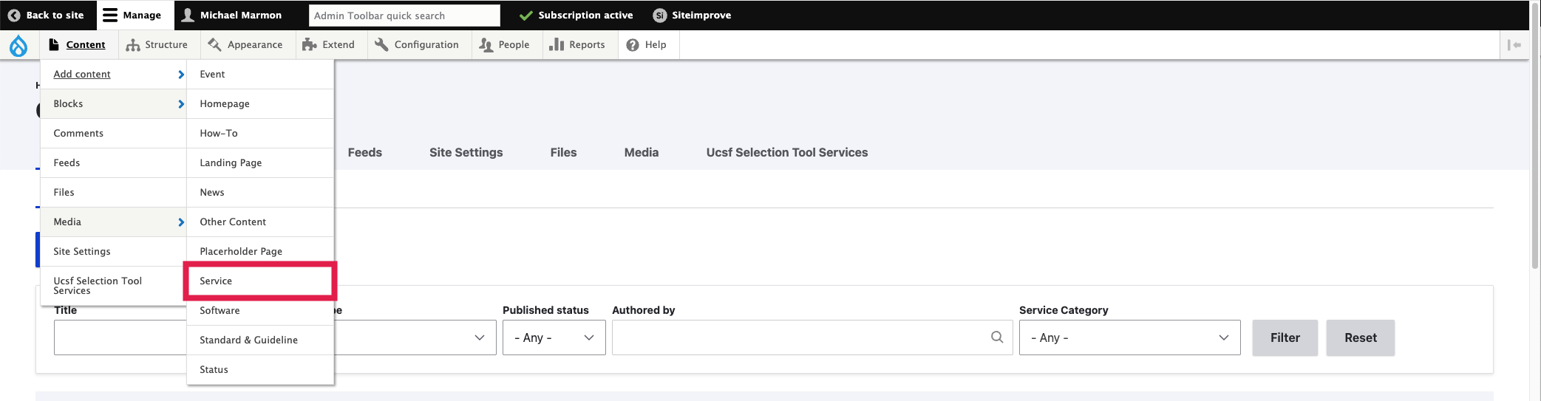The height and width of the screenshot is (401, 1541).
Task: Select Event content type
Action: [260, 74]
